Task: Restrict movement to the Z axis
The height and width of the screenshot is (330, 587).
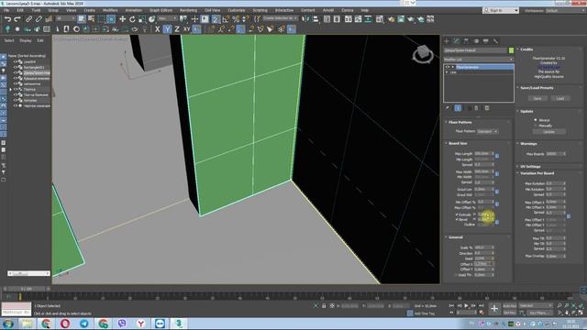Action: (x=177, y=29)
